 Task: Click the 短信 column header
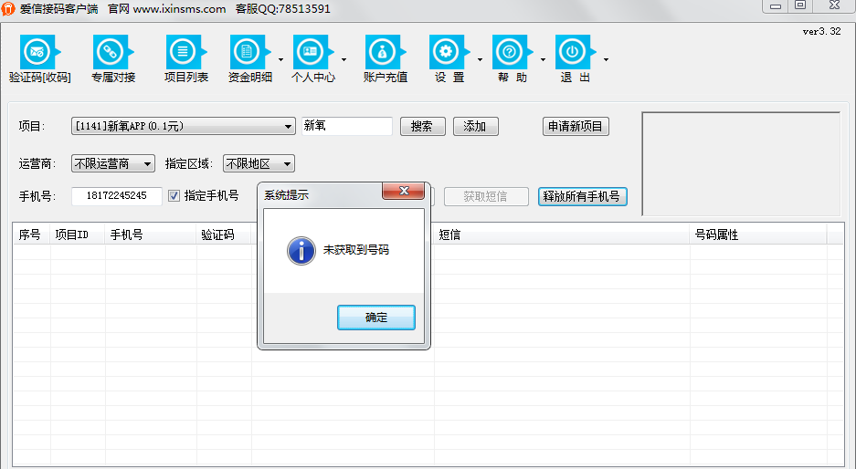click(x=562, y=234)
